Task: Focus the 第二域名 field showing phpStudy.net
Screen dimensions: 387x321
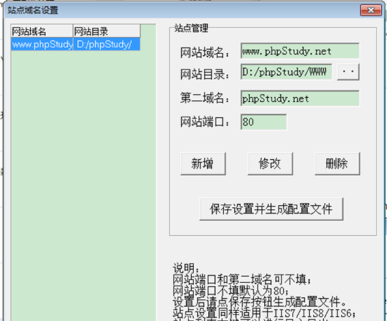Action: [x=300, y=99]
